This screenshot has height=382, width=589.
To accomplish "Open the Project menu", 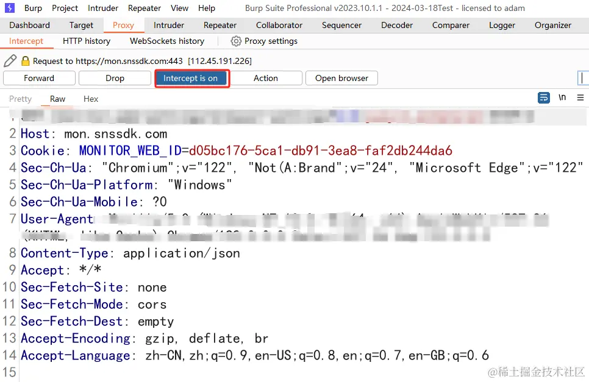I will pos(65,8).
